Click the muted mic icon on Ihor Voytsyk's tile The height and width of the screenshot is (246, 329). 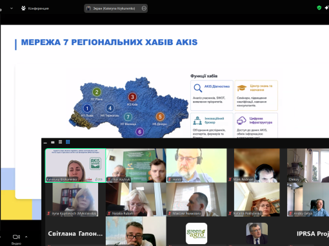(109, 179)
